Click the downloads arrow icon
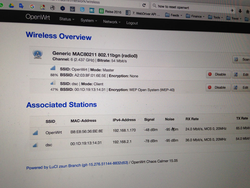 [240, 11]
